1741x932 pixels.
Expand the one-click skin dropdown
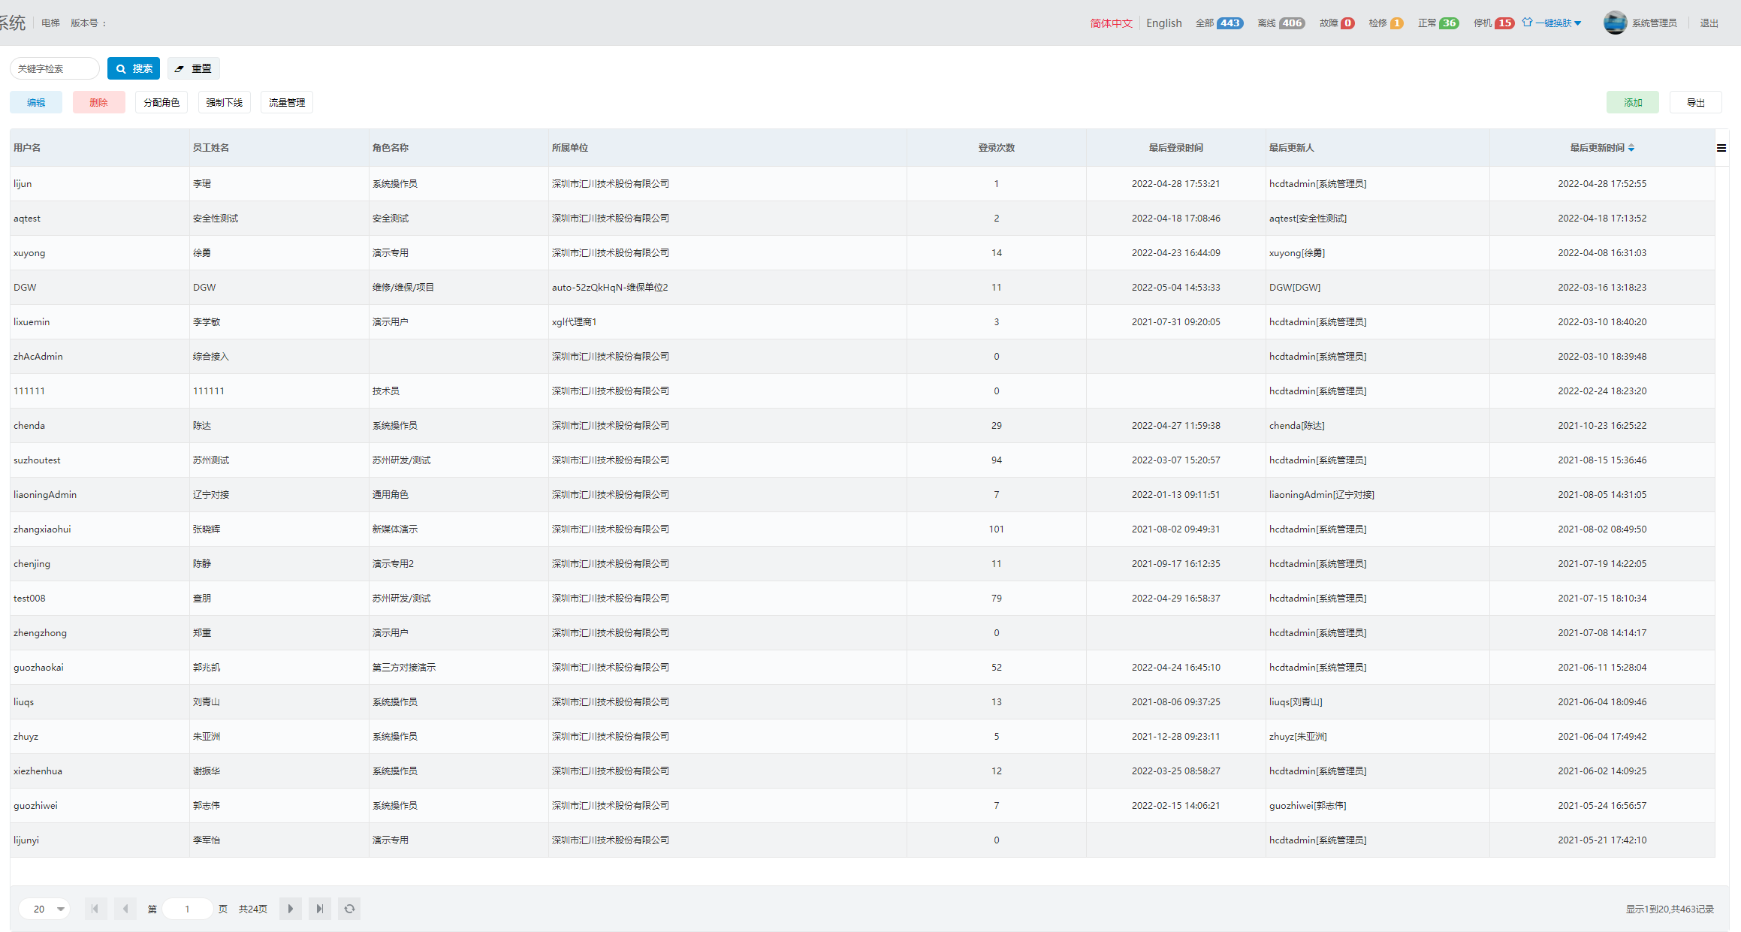pyautogui.click(x=1552, y=23)
